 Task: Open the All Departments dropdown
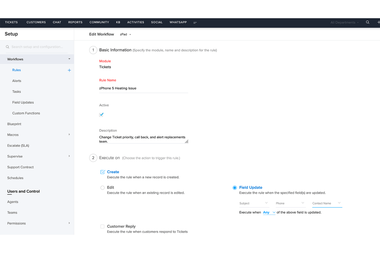345,23
